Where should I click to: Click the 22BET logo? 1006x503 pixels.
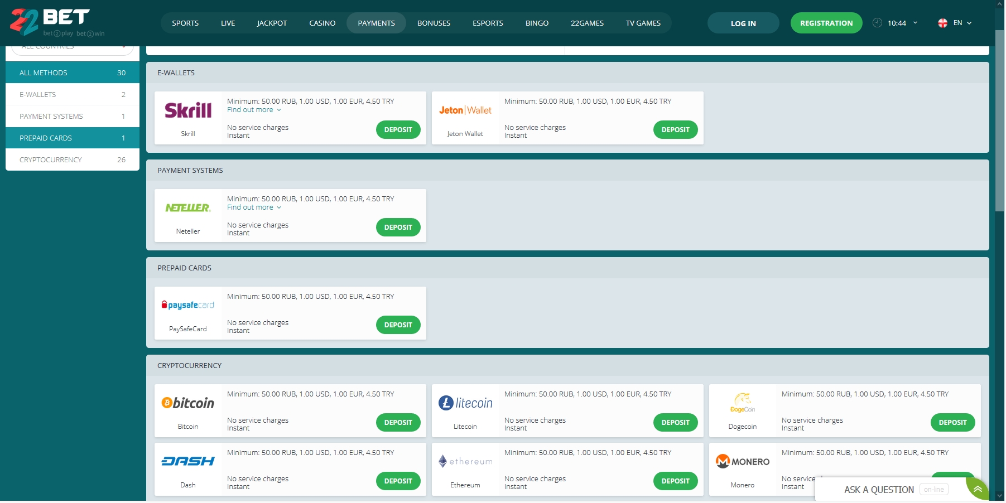[57, 22]
